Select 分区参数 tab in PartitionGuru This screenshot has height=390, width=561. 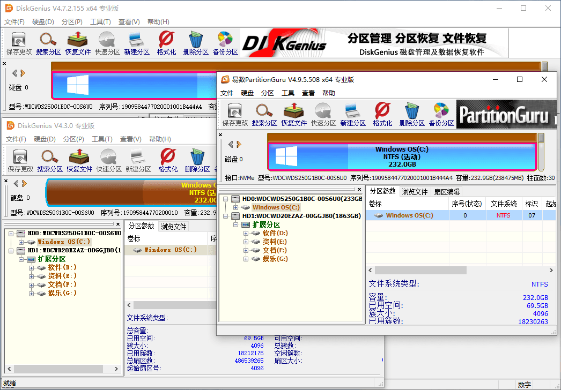pos(382,191)
